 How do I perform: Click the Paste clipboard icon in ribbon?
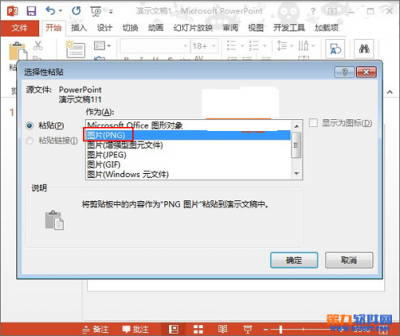18,50
